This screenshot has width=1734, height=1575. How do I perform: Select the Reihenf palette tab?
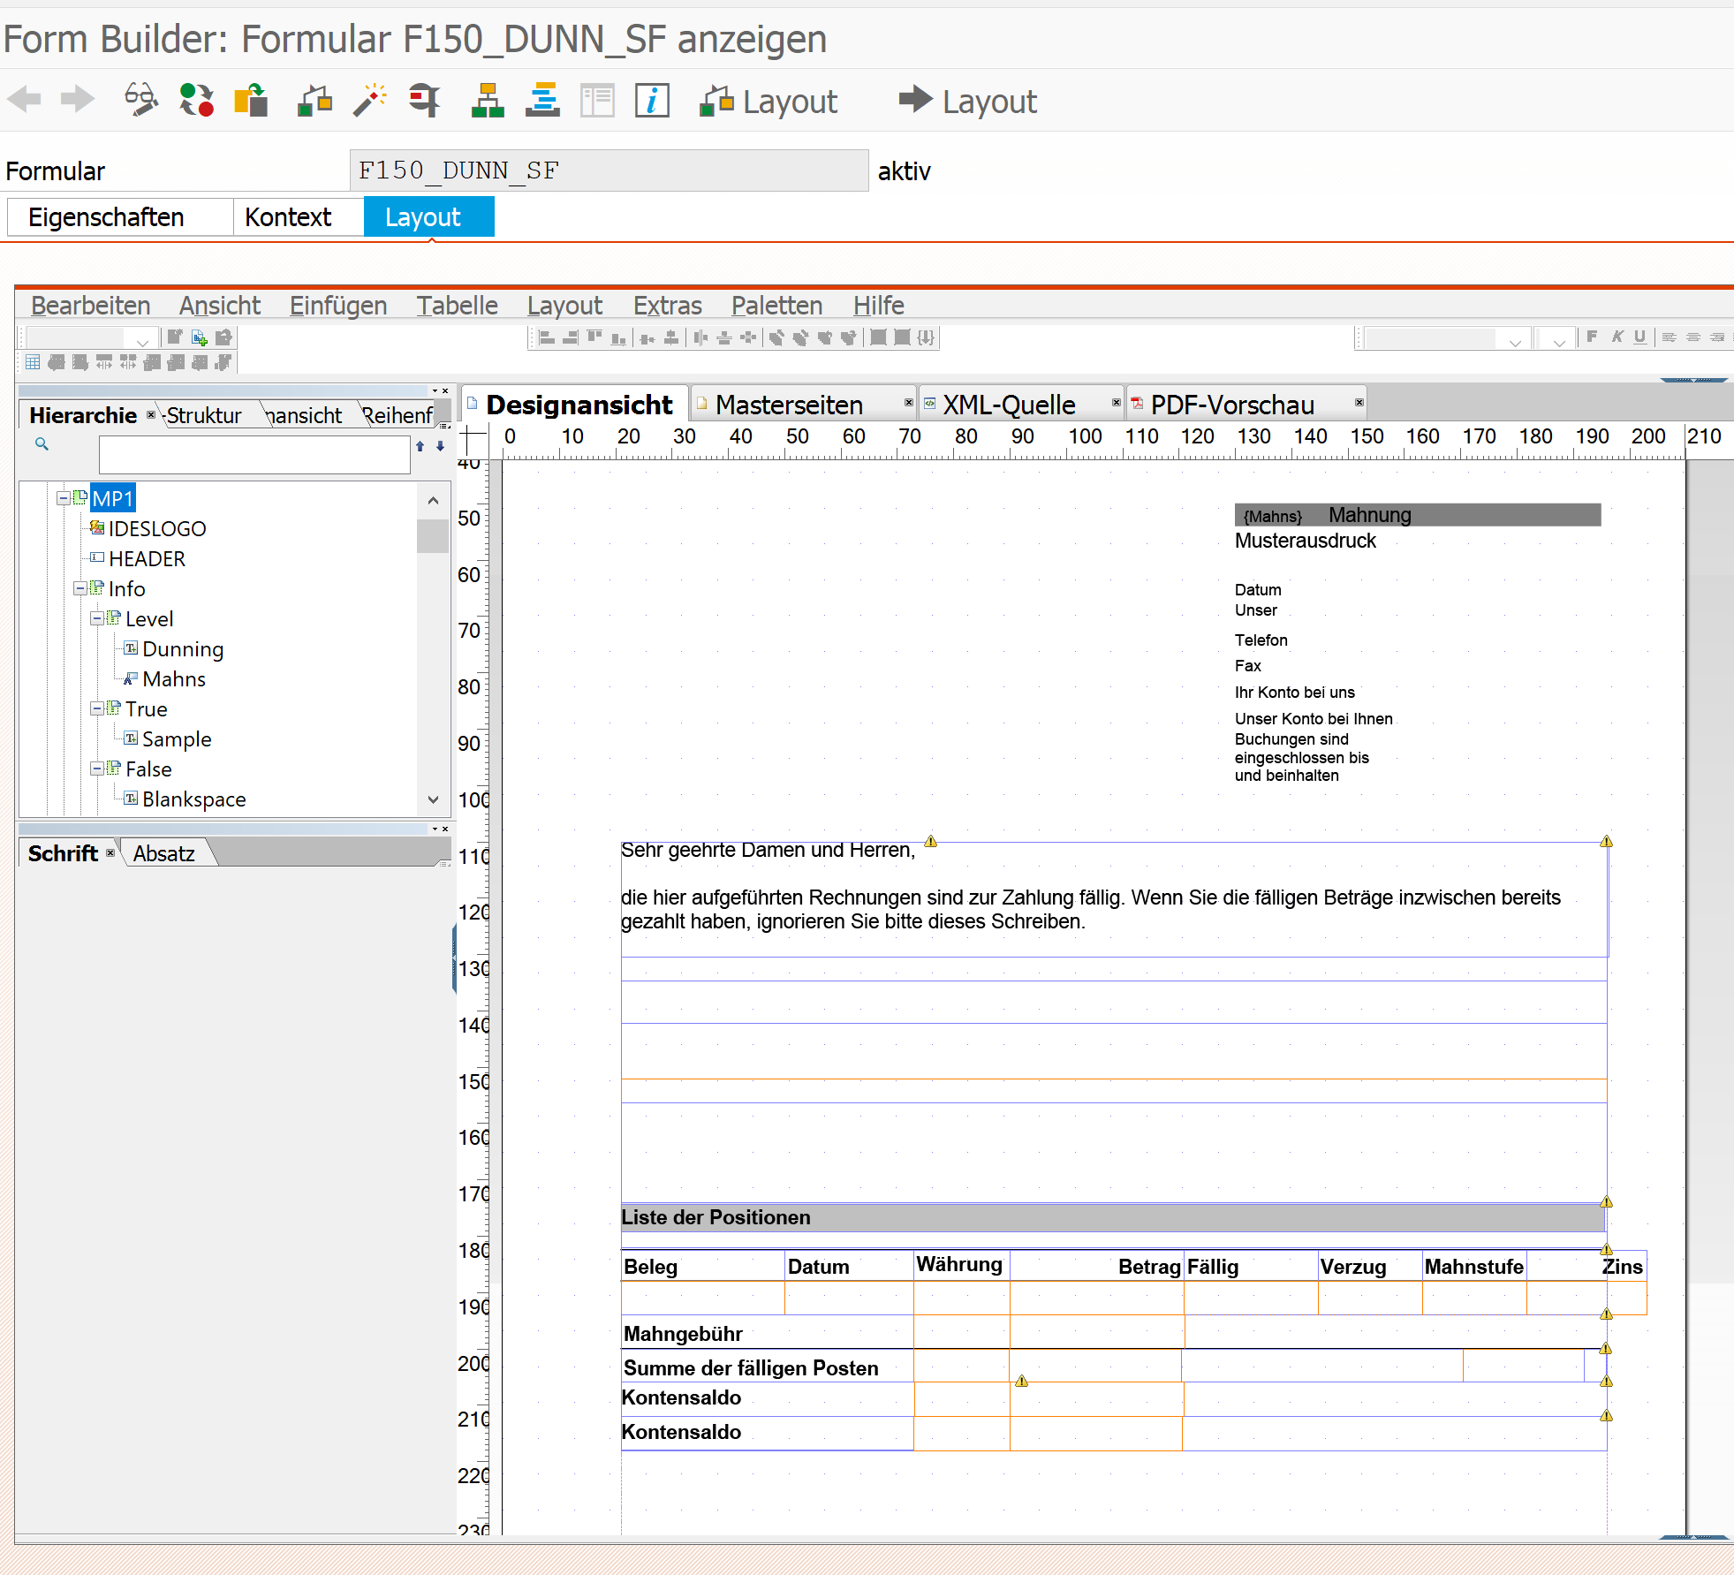[x=398, y=415]
